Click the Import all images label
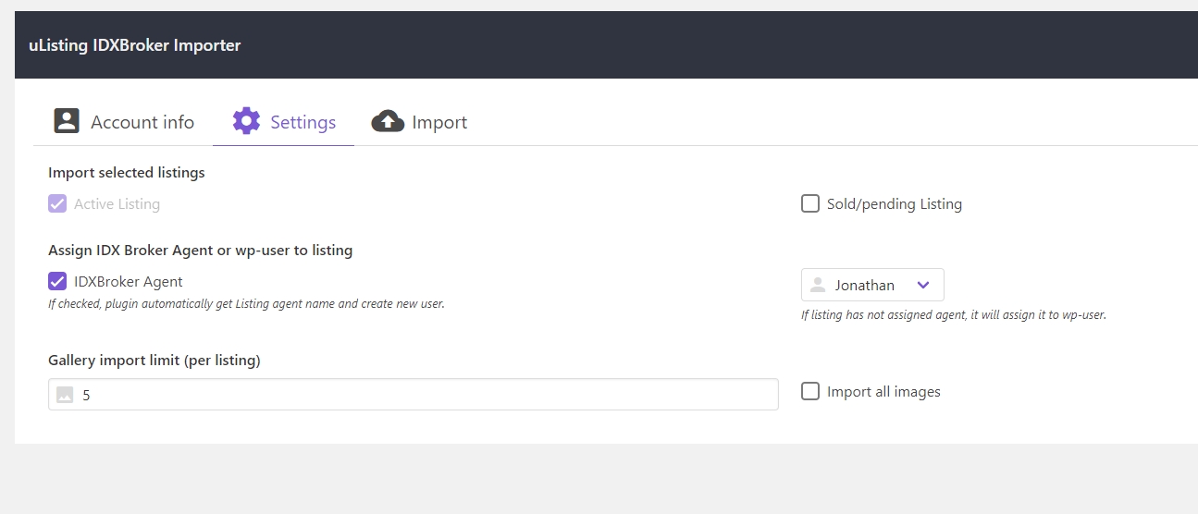This screenshot has height=514, width=1198. (883, 392)
